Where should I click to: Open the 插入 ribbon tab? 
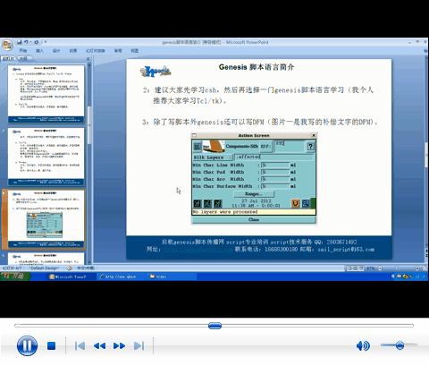tap(39, 51)
